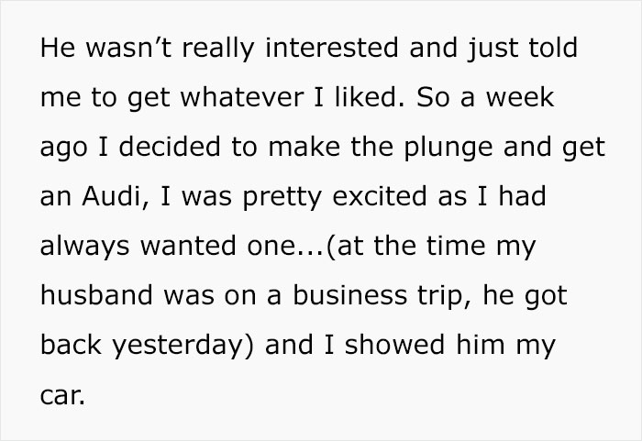Click the final word "car."
This screenshot has width=642, height=441.
pos(61,398)
